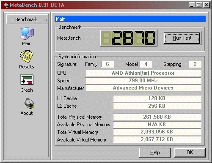Open the Main page computer icon
Image resolution: width=212 pixels, height=163 pixels.
(27, 33)
